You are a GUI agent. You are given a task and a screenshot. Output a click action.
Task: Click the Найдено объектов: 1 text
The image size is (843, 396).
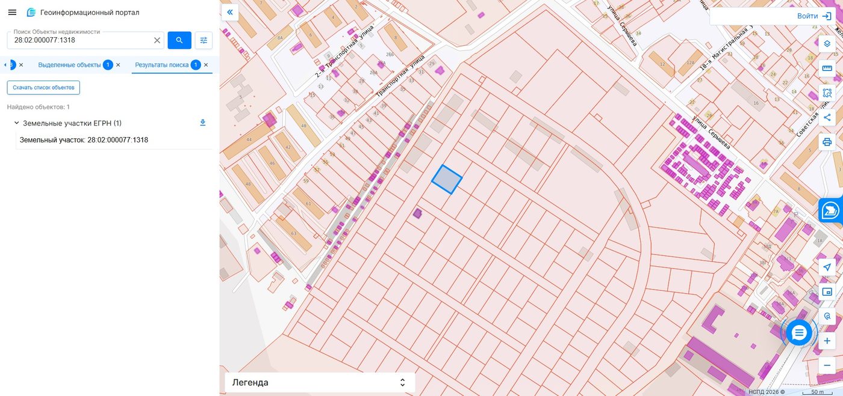pyautogui.click(x=39, y=107)
